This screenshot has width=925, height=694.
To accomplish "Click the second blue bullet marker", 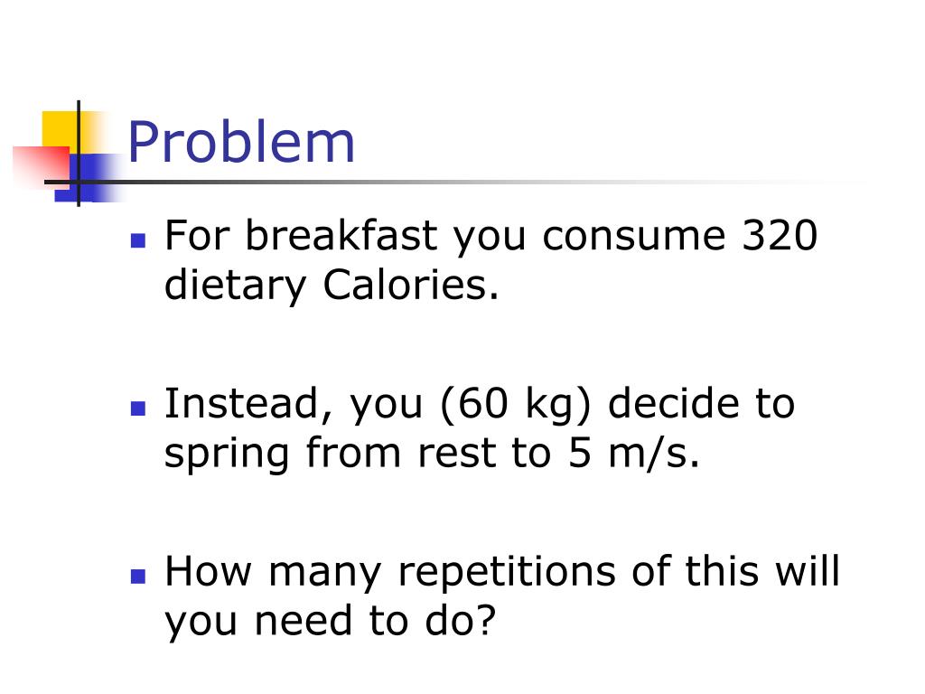I will (138, 408).
